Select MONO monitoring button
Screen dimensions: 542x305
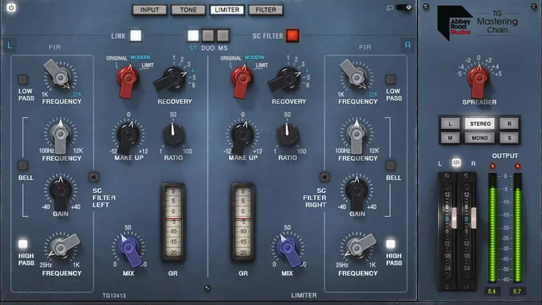[480, 137]
